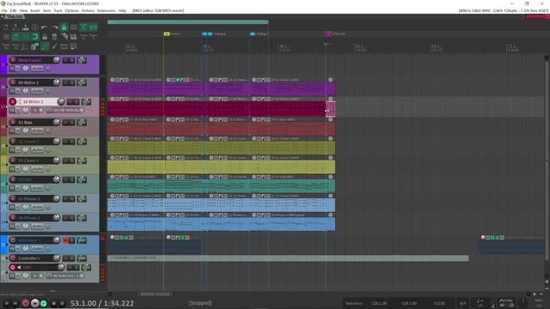Arm 15 Phrase 1 track for recording
The height and width of the screenshot is (309, 550).
(x=13, y=198)
